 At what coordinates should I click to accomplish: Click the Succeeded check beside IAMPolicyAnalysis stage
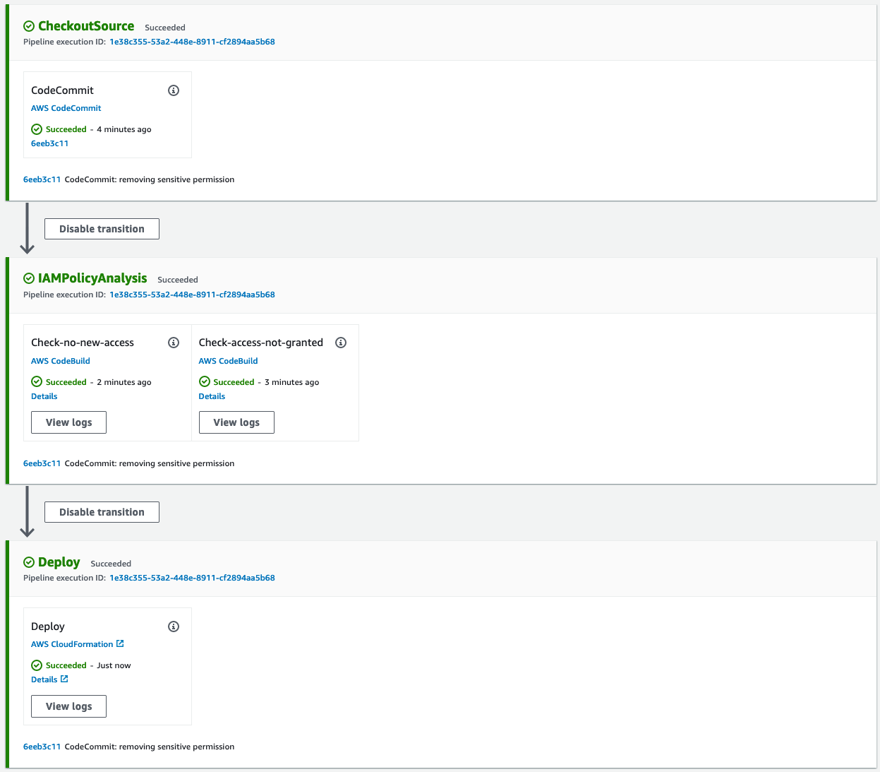tap(28, 278)
